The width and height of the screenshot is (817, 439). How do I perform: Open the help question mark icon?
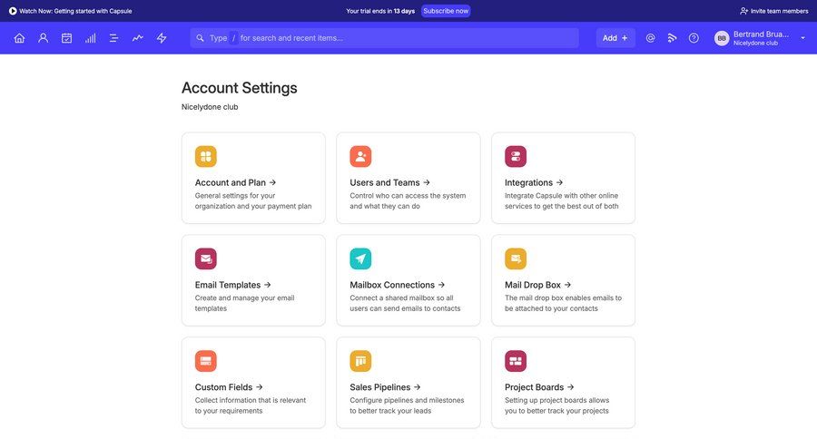point(694,38)
